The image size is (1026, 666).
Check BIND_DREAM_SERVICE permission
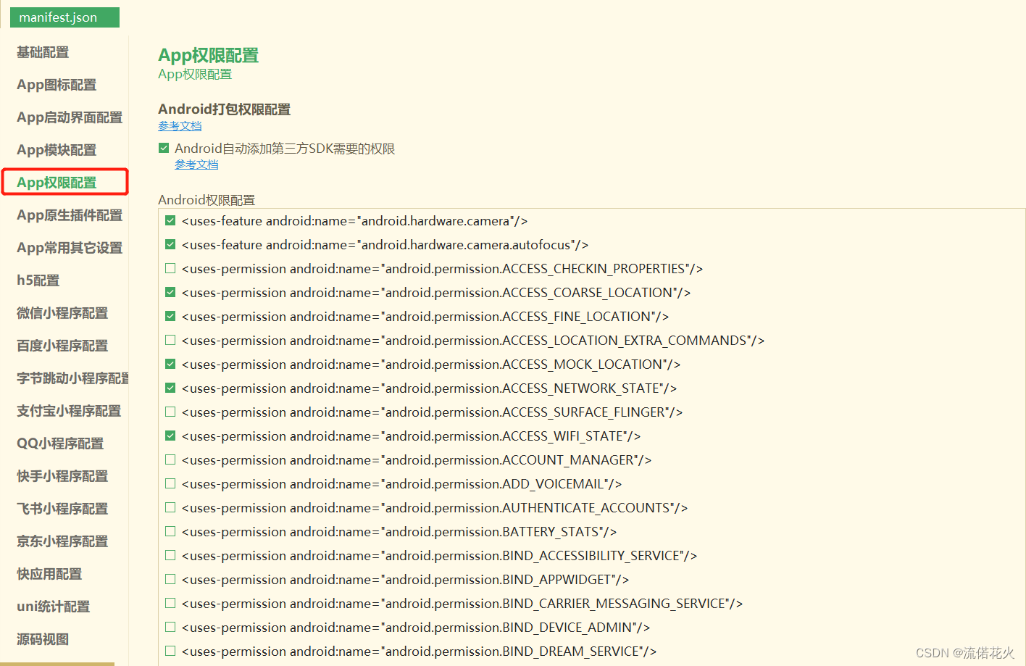coord(170,651)
